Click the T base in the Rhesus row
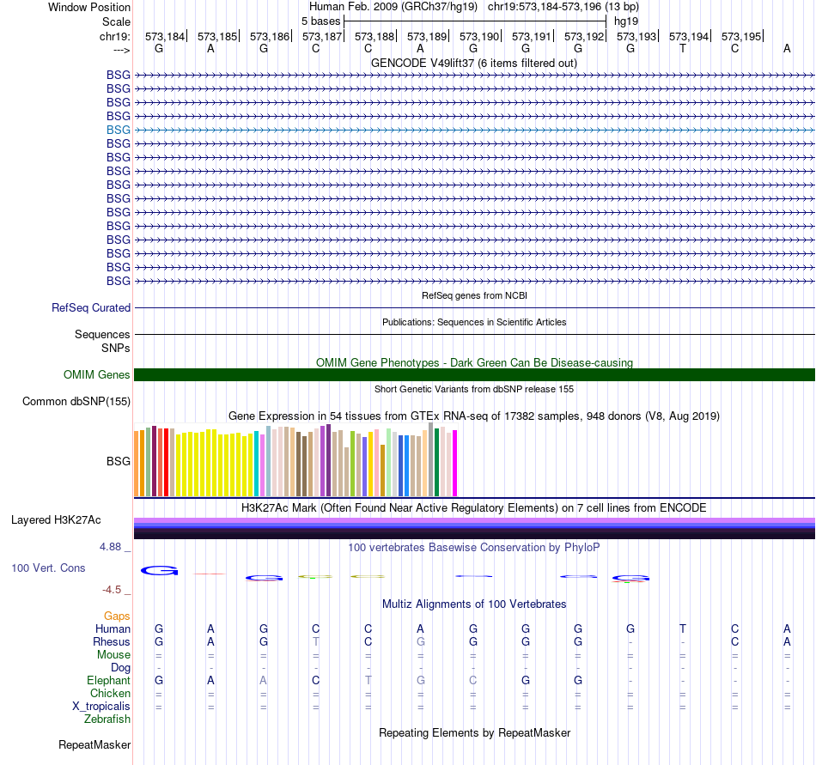This screenshot has width=816, height=765. click(316, 641)
